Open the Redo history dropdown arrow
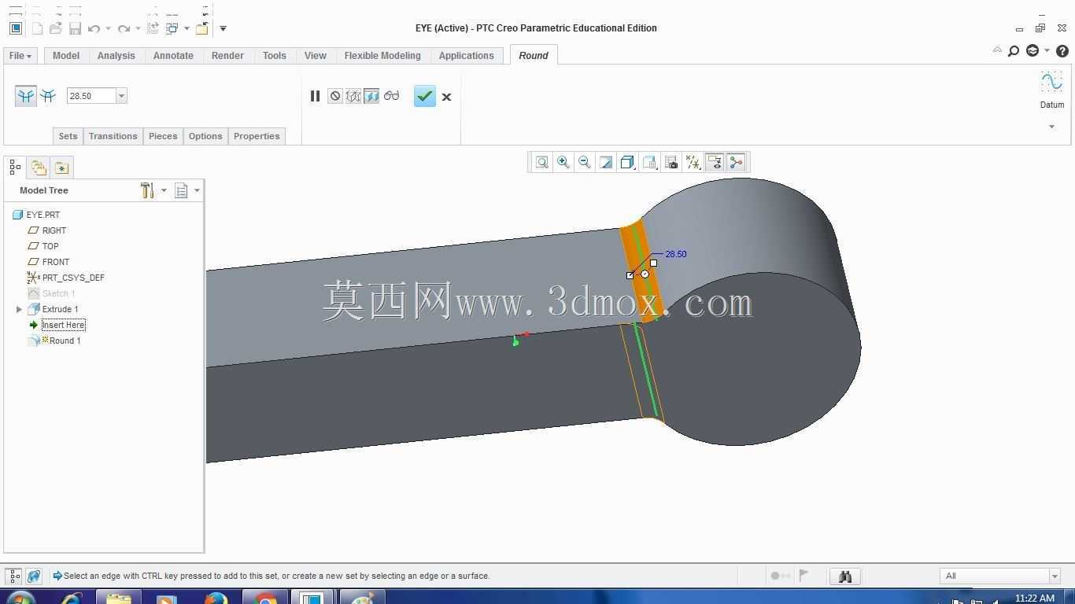 138,29
